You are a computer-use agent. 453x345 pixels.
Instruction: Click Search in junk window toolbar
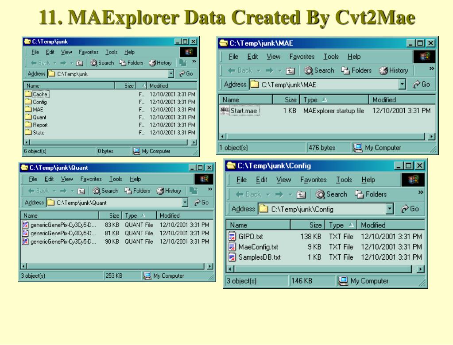click(102, 63)
